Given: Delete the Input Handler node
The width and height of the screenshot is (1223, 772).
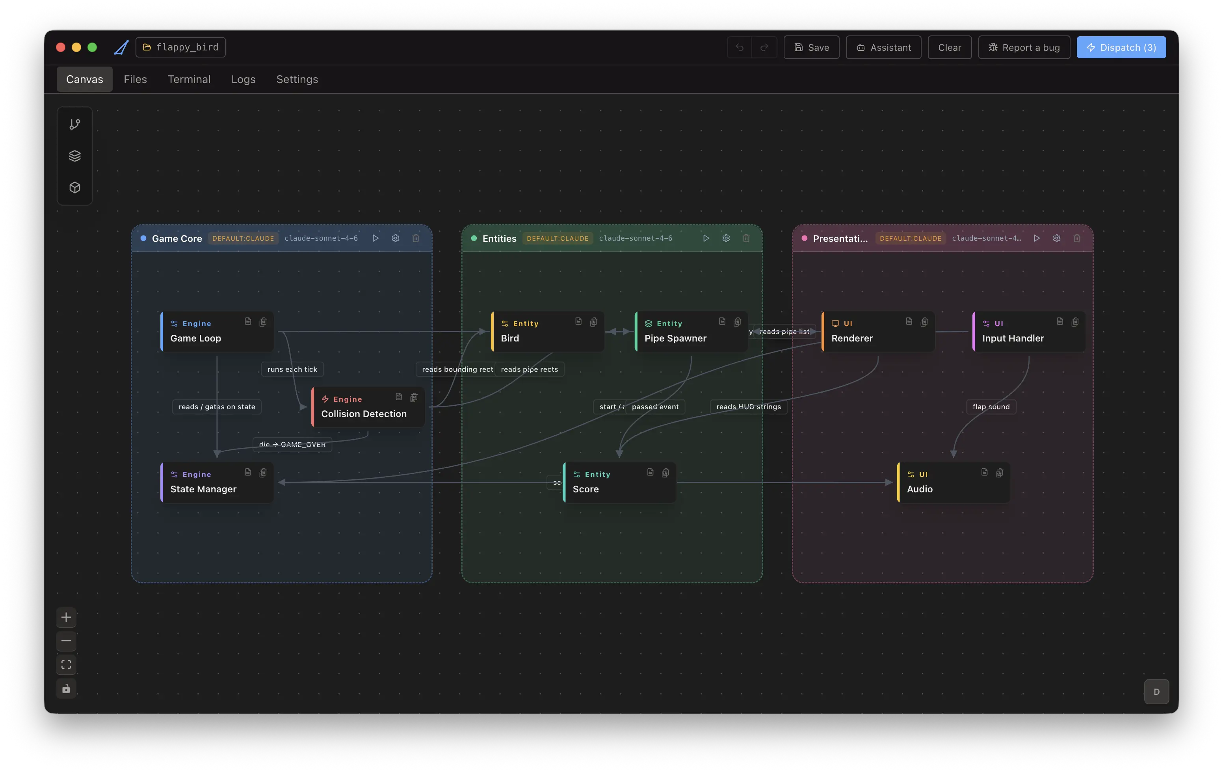Looking at the screenshot, I should click(x=1075, y=322).
